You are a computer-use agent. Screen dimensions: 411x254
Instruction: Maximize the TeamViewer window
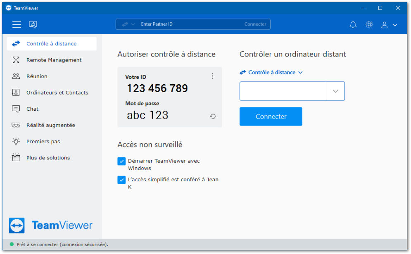pyautogui.click(x=380, y=8)
